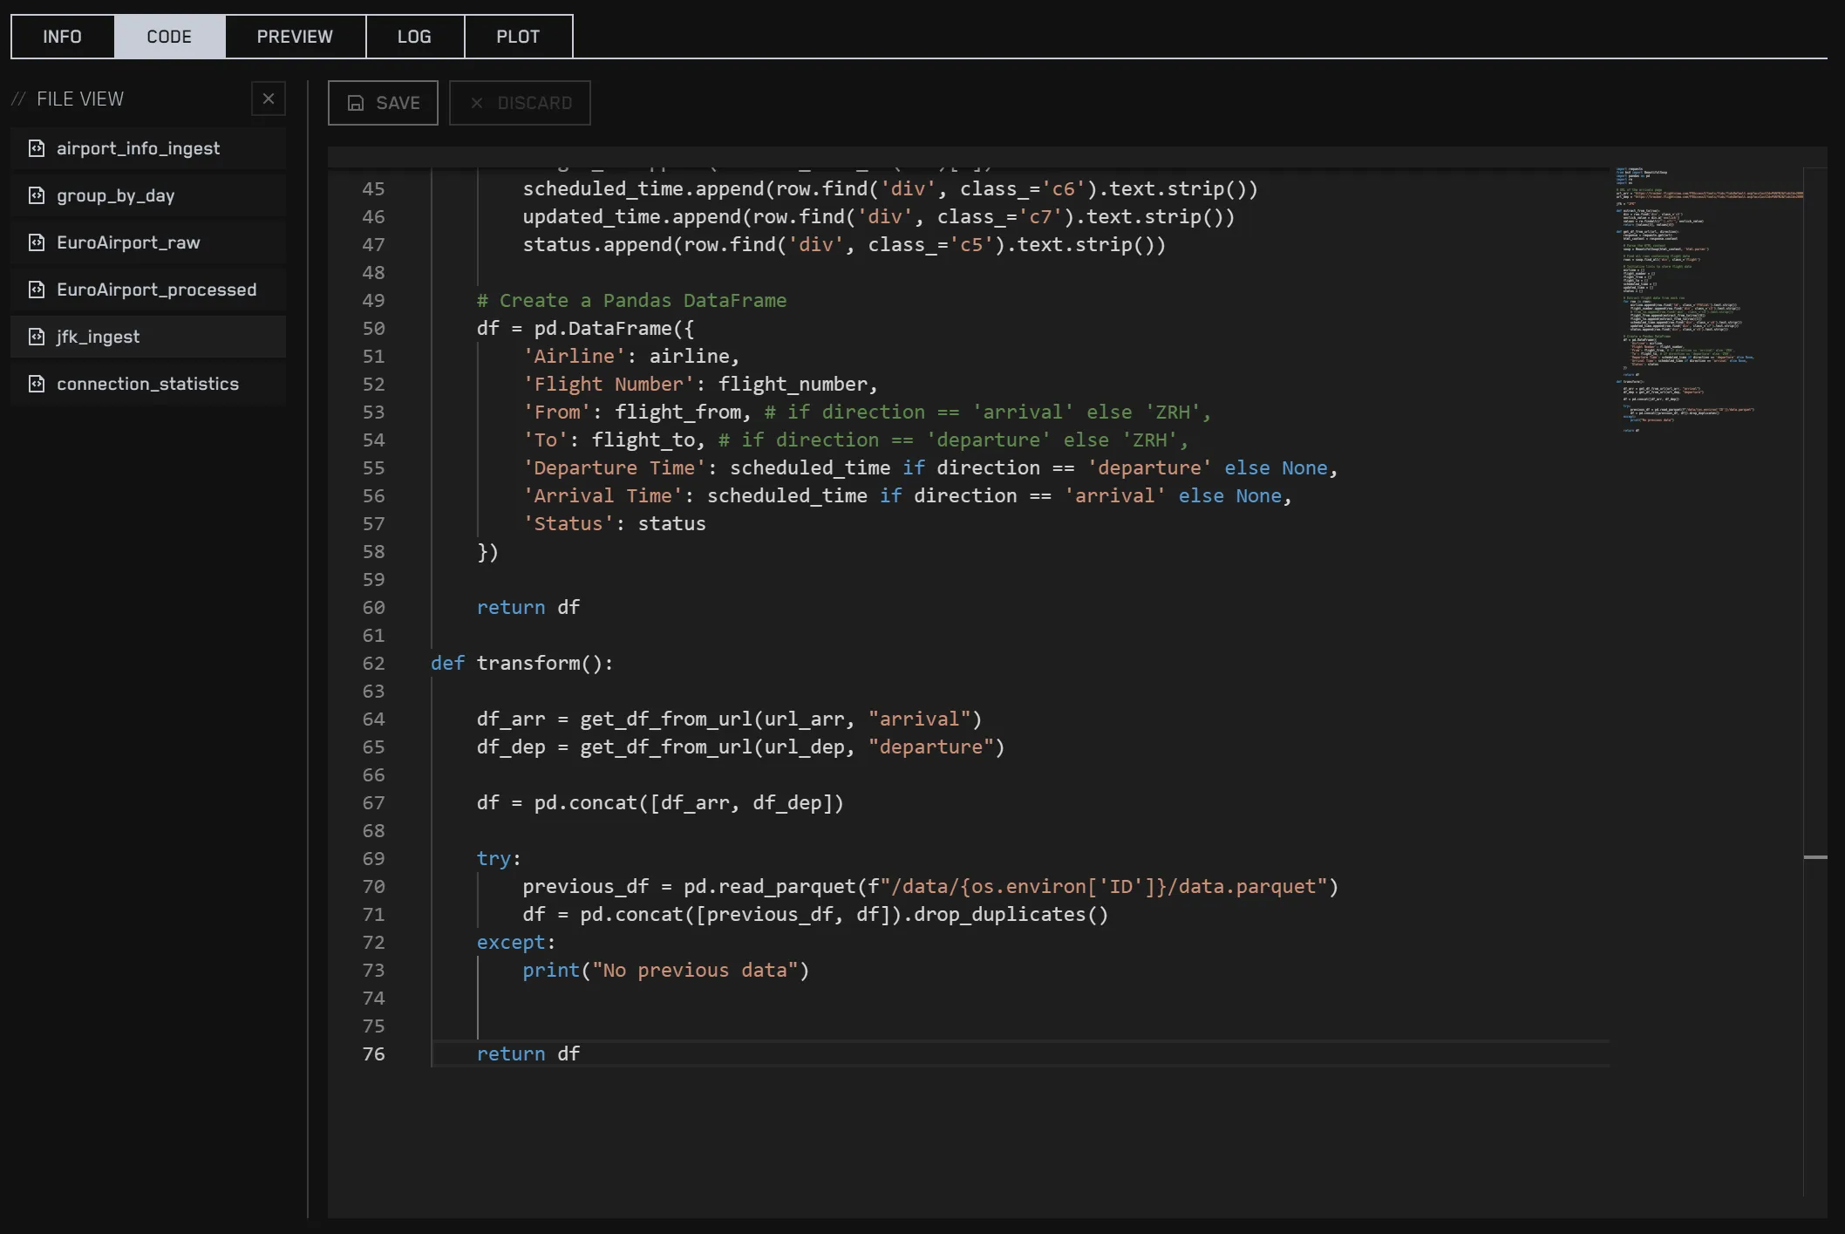Image resolution: width=1845 pixels, height=1234 pixels.
Task: Click the jfk_ingest file icon
Action: pos(37,337)
